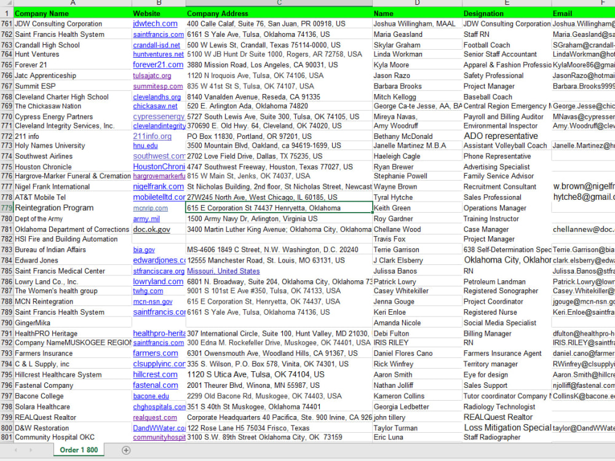
Task: Select the Solara Healthcare cell
Action: (73, 407)
